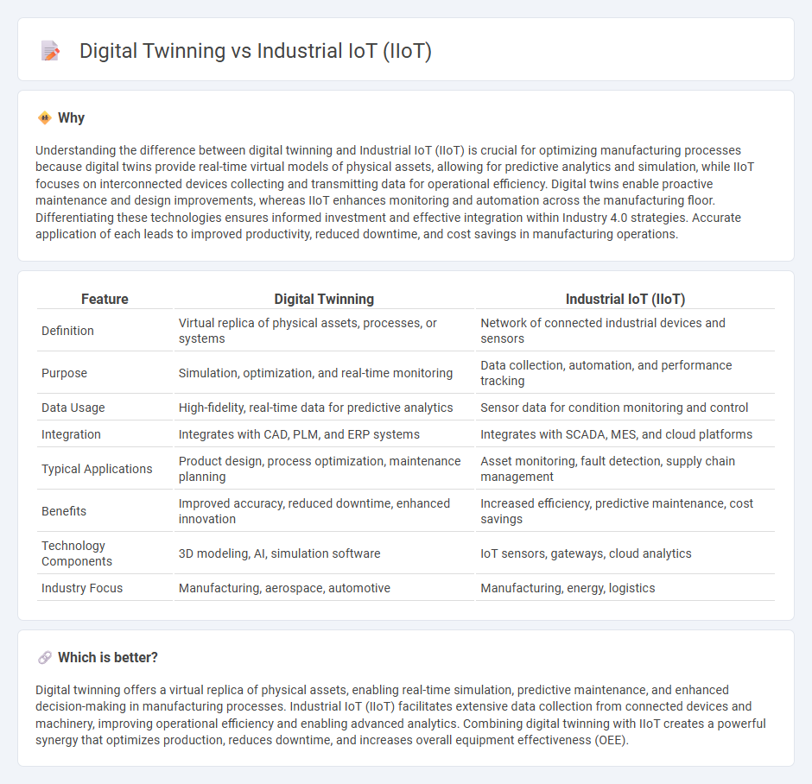Click the document pencil icon beside the title
812x784 pixels.
tap(50, 51)
